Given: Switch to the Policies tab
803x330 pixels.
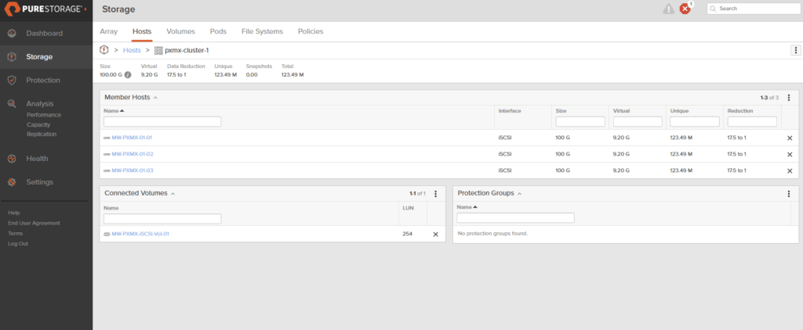Looking at the screenshot, I should pos(311,31).
